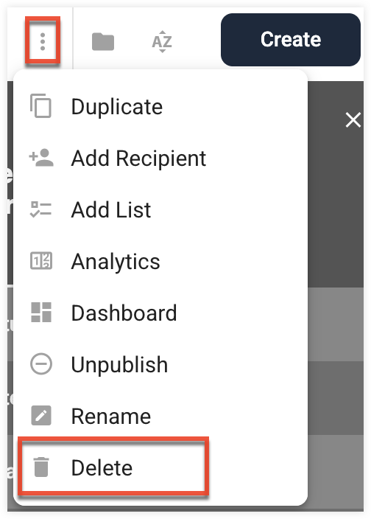The height and width of the screenshot is (519, 371).
Task: Sort alphabetically with the AZ icon
Action: click(x=162, y=42)
